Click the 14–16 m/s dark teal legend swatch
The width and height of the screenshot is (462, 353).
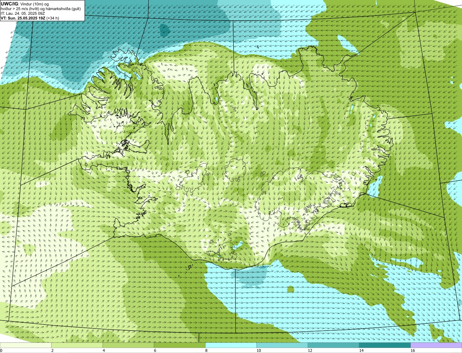[385, 345]
